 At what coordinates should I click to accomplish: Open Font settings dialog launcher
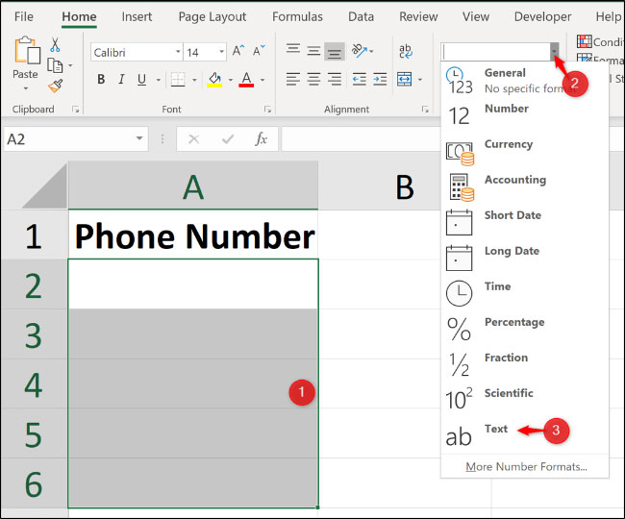click(x=267, y=110)
